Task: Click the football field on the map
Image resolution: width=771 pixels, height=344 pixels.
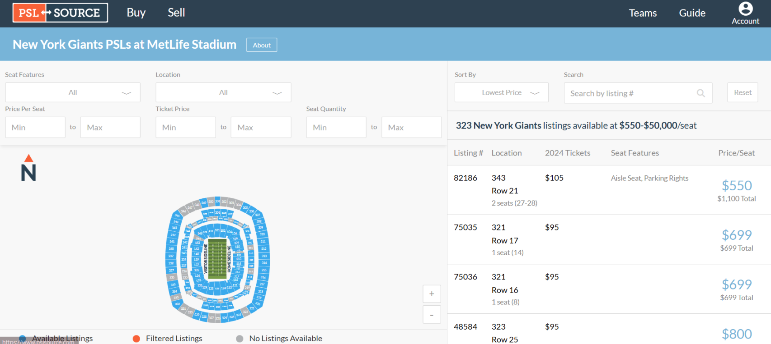Action: pyautogui.click(x=217, y=259)
